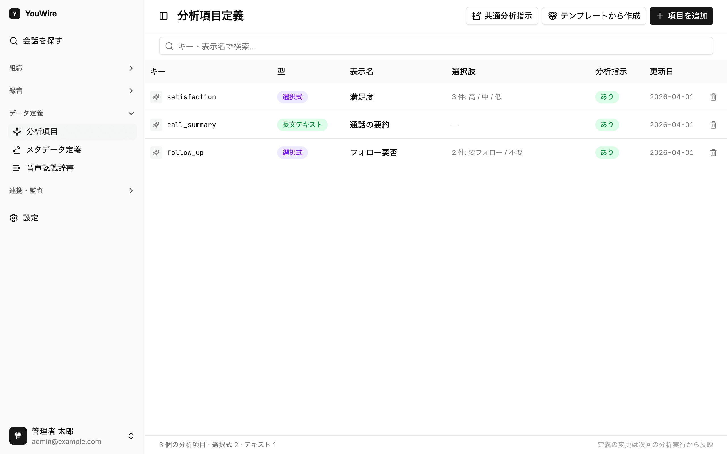This screenshot has height=454, width=727.
Task: Click the sparkle icon in satisfaction row
Action: [x=156, y=97]
